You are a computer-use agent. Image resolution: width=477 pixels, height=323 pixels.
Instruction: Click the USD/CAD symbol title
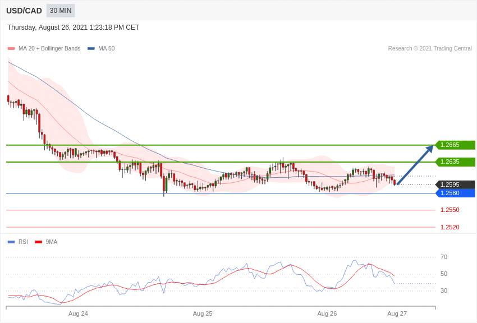[24, 11]
